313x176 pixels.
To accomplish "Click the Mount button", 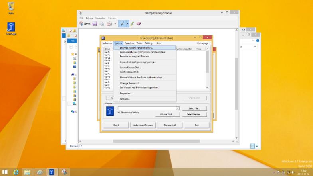I will (116, 125).
